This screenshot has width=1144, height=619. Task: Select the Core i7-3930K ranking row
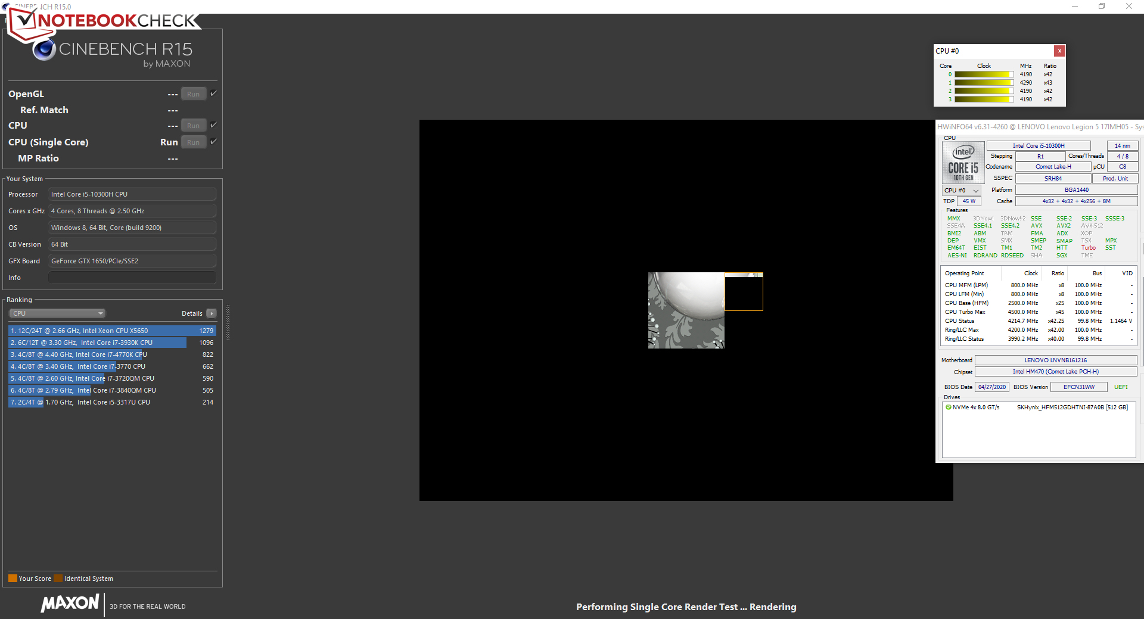pyautogui.click(x=112, y=343)
